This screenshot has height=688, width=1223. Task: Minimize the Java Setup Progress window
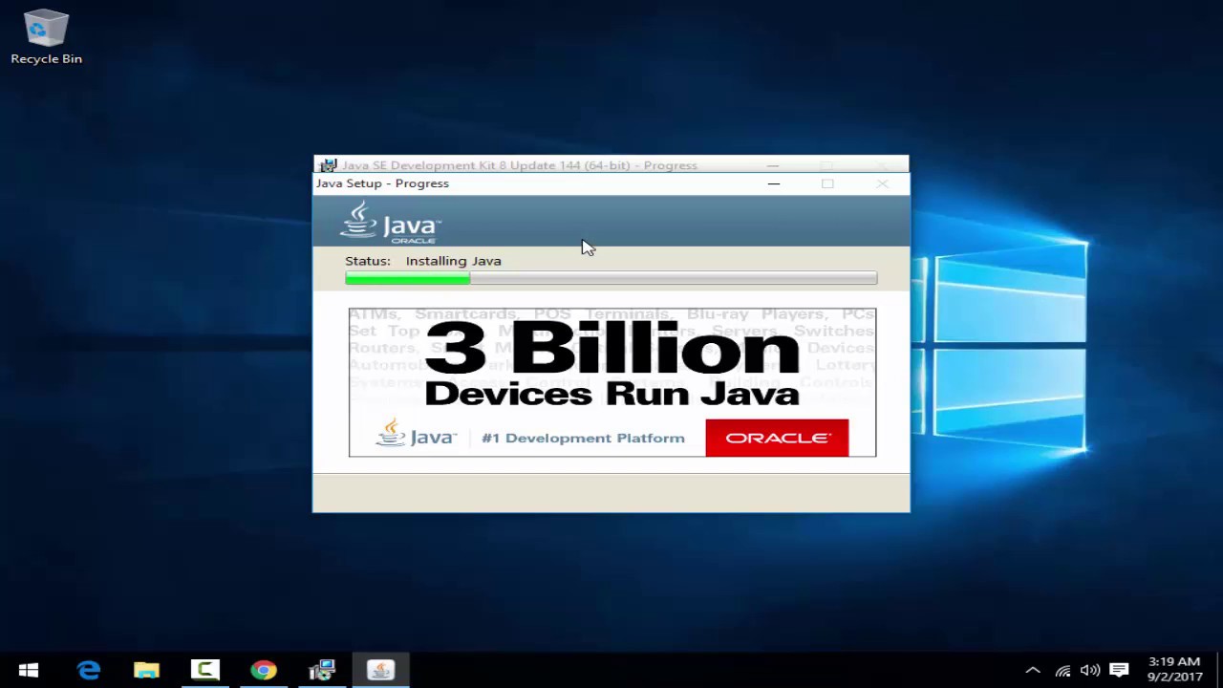[774, 183]
